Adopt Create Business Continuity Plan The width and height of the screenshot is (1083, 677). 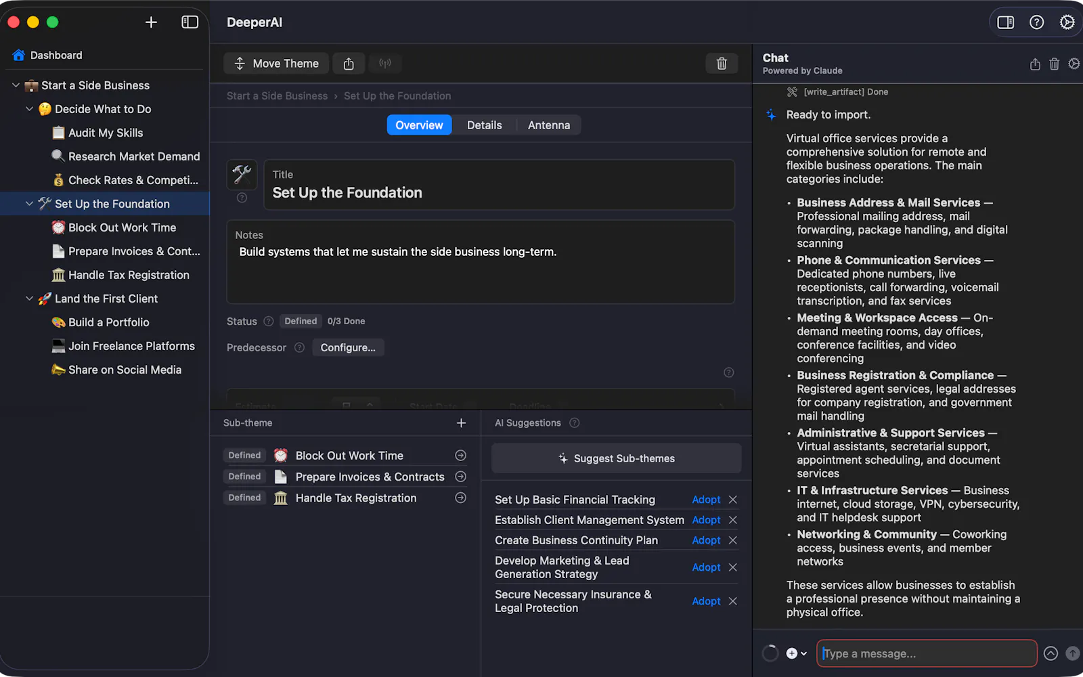[x=706, y=540]
